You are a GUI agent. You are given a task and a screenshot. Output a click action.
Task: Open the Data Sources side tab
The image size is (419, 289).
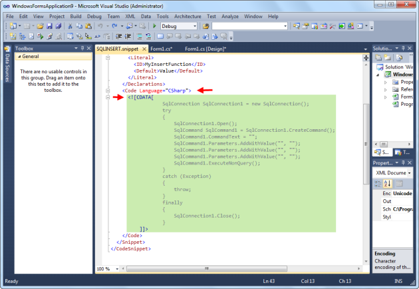[7, 68]
